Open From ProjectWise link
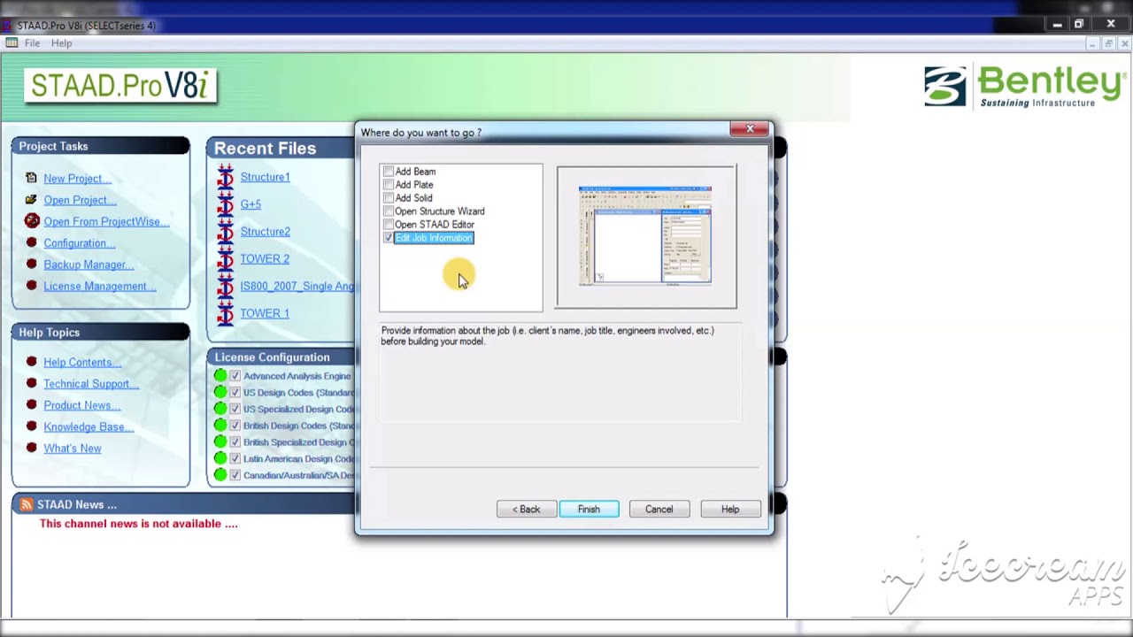This screenshot has height=637, width=1133. pos(106,222)
